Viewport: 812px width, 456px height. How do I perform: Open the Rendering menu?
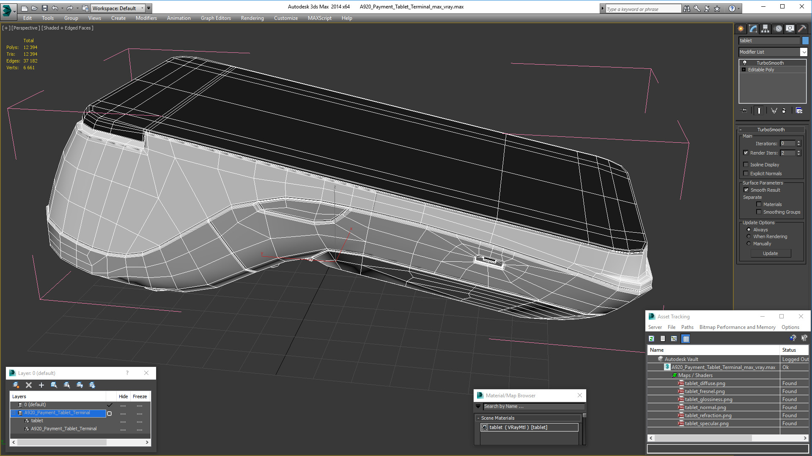pyautogui.click(x=252, y=18)
